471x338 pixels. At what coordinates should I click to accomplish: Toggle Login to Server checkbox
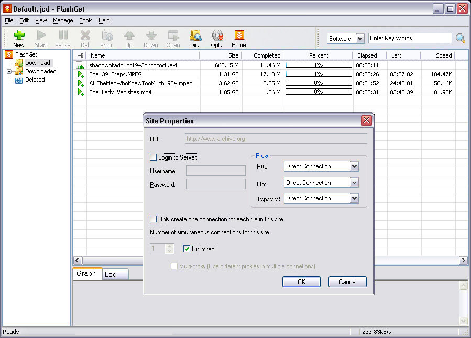[x=153, y=157]
